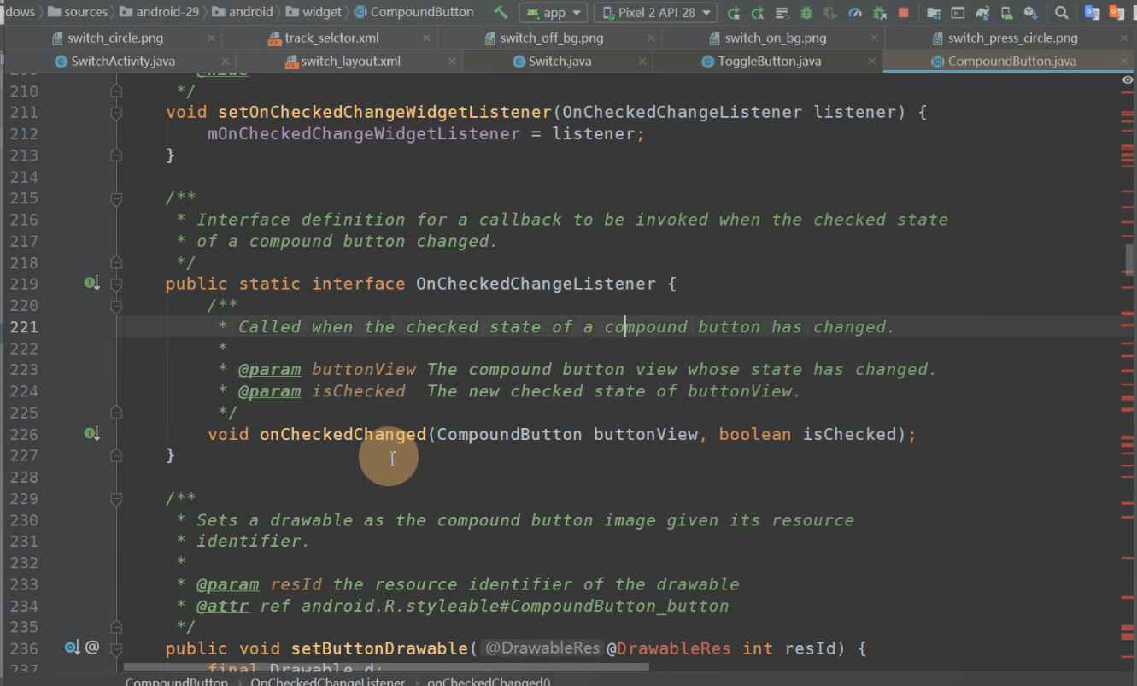Screen dimensions: 1137x686
Task: Click the onCheckedChanged method name on line 226
Action: [x=343, y=434]
